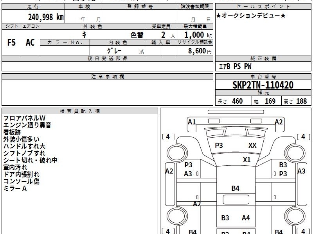Select the 最大積載量 header

[x=195, y=27]
